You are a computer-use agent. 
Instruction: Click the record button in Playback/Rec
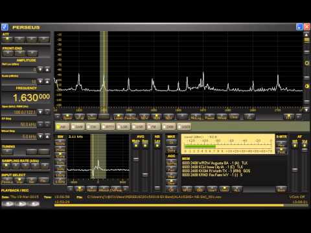coord(34,204)
